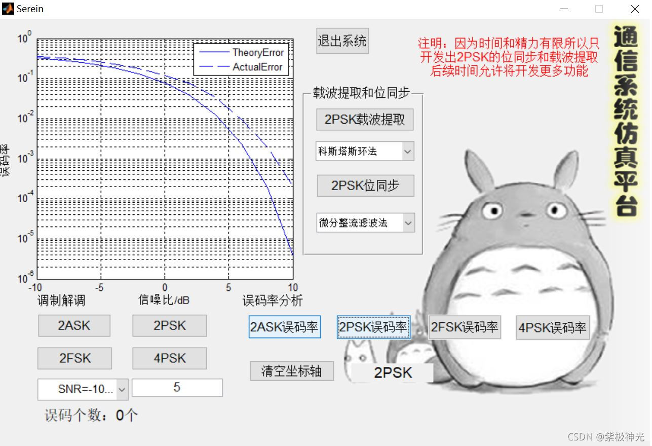
Task: Click the MATLAB icon in title bar
Action: pos(8,9)
